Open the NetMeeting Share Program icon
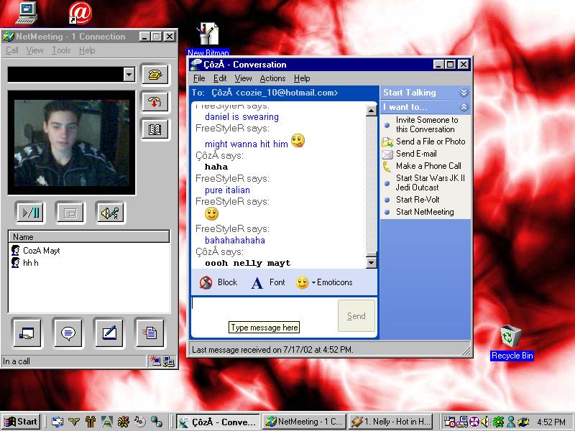This screenshot has width=575, height=431. pos(27,333)
